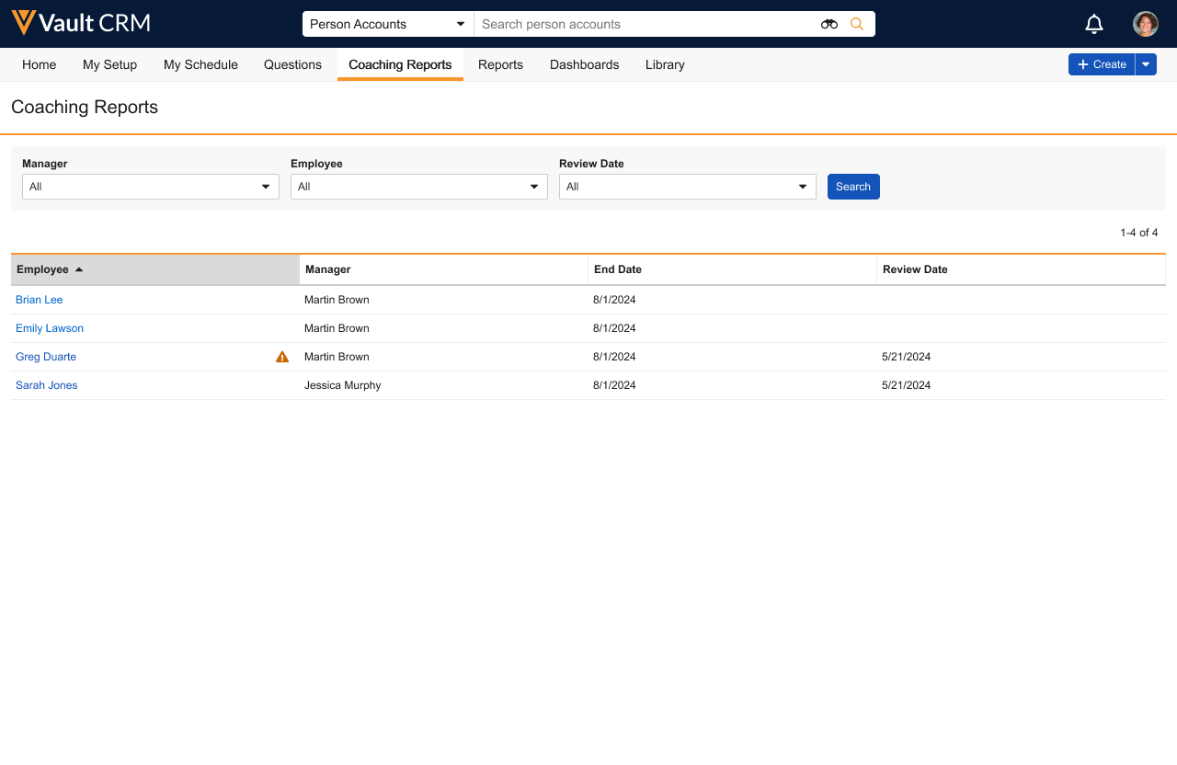Open Brian Lee's coaching report
The height and width of the screenshot is (765, 1177).
(x=40, y=300)
